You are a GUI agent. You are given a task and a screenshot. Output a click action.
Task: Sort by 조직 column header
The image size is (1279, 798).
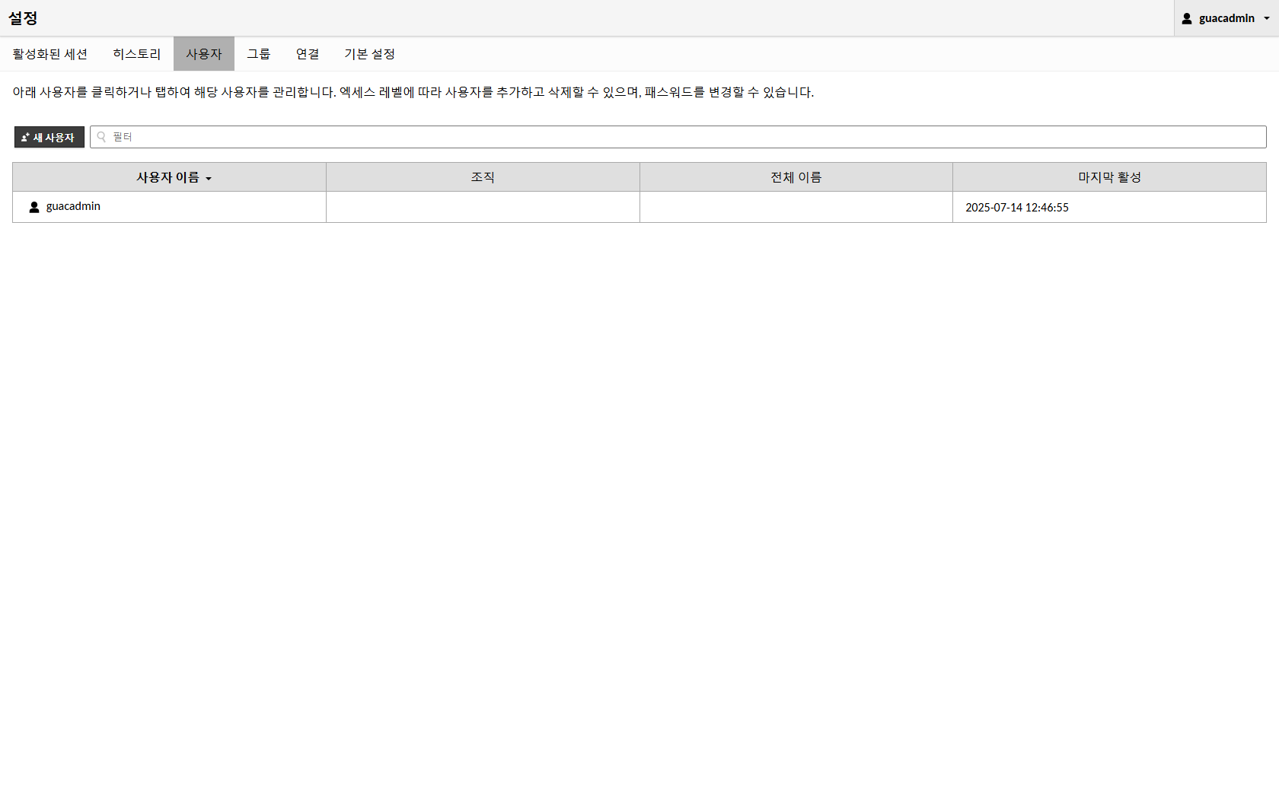(x=483, y=177)
